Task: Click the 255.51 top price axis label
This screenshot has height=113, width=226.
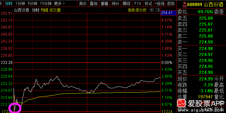Action: (x=7, y=13)
